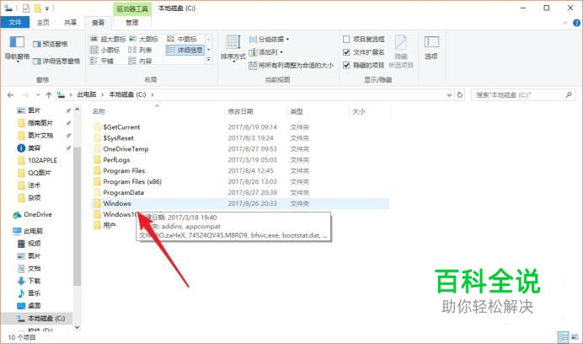Open Sort by (排序方式) menu
This screenshot has height=344, width=583.
pyautogui.click(x=233, y=49)
